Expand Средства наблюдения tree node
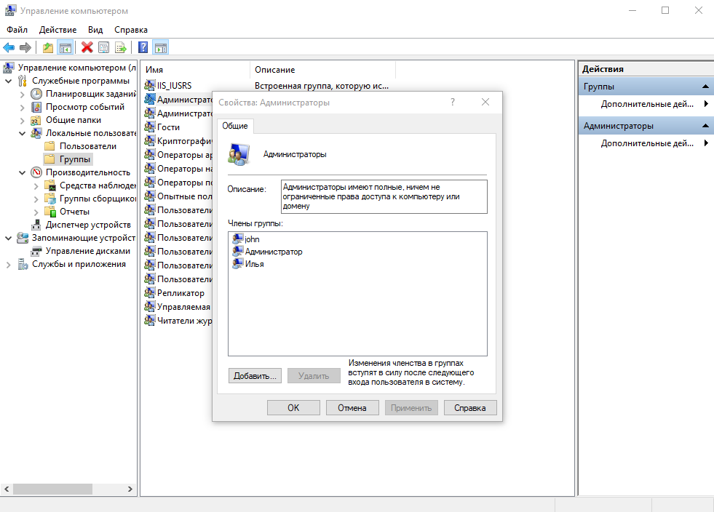714x512 pixels. coord(36,186)
